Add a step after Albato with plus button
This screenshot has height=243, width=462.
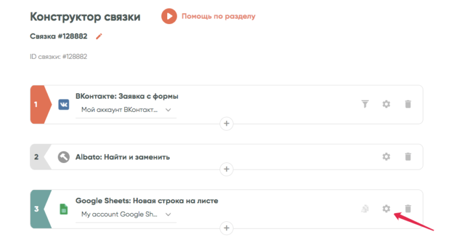227,169
